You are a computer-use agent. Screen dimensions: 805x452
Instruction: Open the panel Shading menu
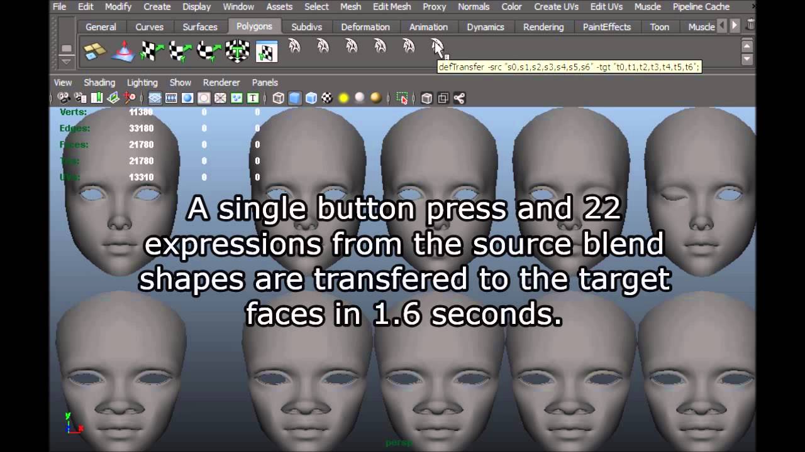99,82
